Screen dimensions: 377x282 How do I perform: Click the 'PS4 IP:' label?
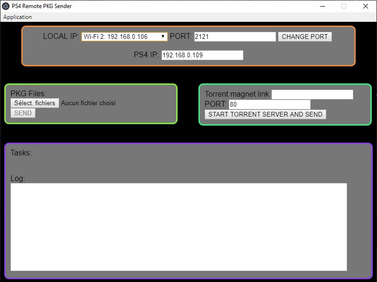point(146,55)
